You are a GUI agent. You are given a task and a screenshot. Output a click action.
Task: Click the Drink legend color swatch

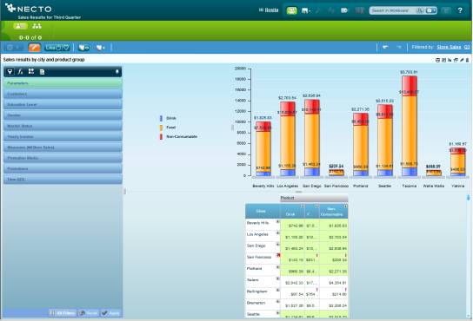coord(161,118)
